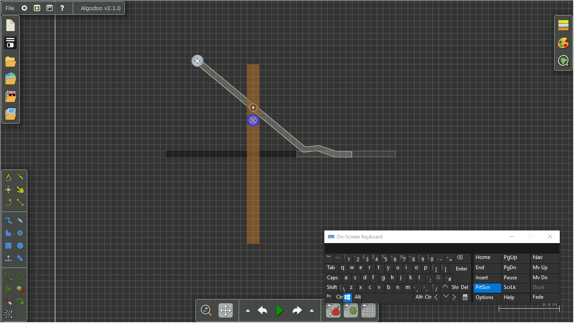Open the folder with globe icon
Screen dimensions: 574x323
11,79
